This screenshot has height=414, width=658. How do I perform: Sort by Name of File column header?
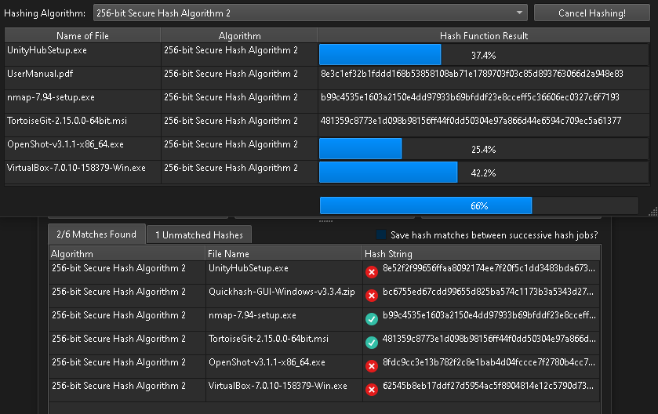tap(82, 36)
